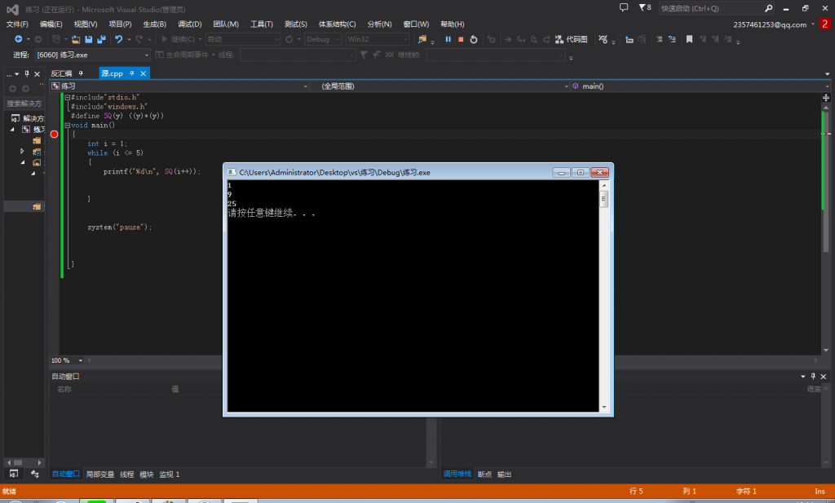
Task: Open the 工具(T) menu
Action: point(262,24)
